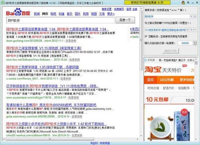Increase the auto-search interval minutes
200x145 pixels.
195,42
